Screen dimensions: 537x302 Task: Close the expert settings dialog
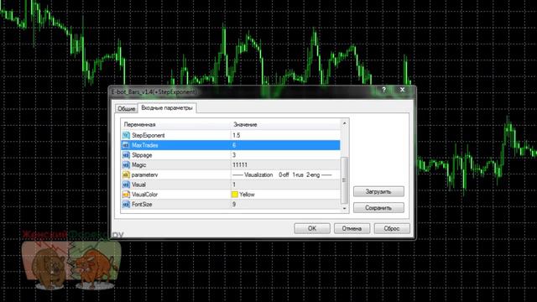[403, 90]
